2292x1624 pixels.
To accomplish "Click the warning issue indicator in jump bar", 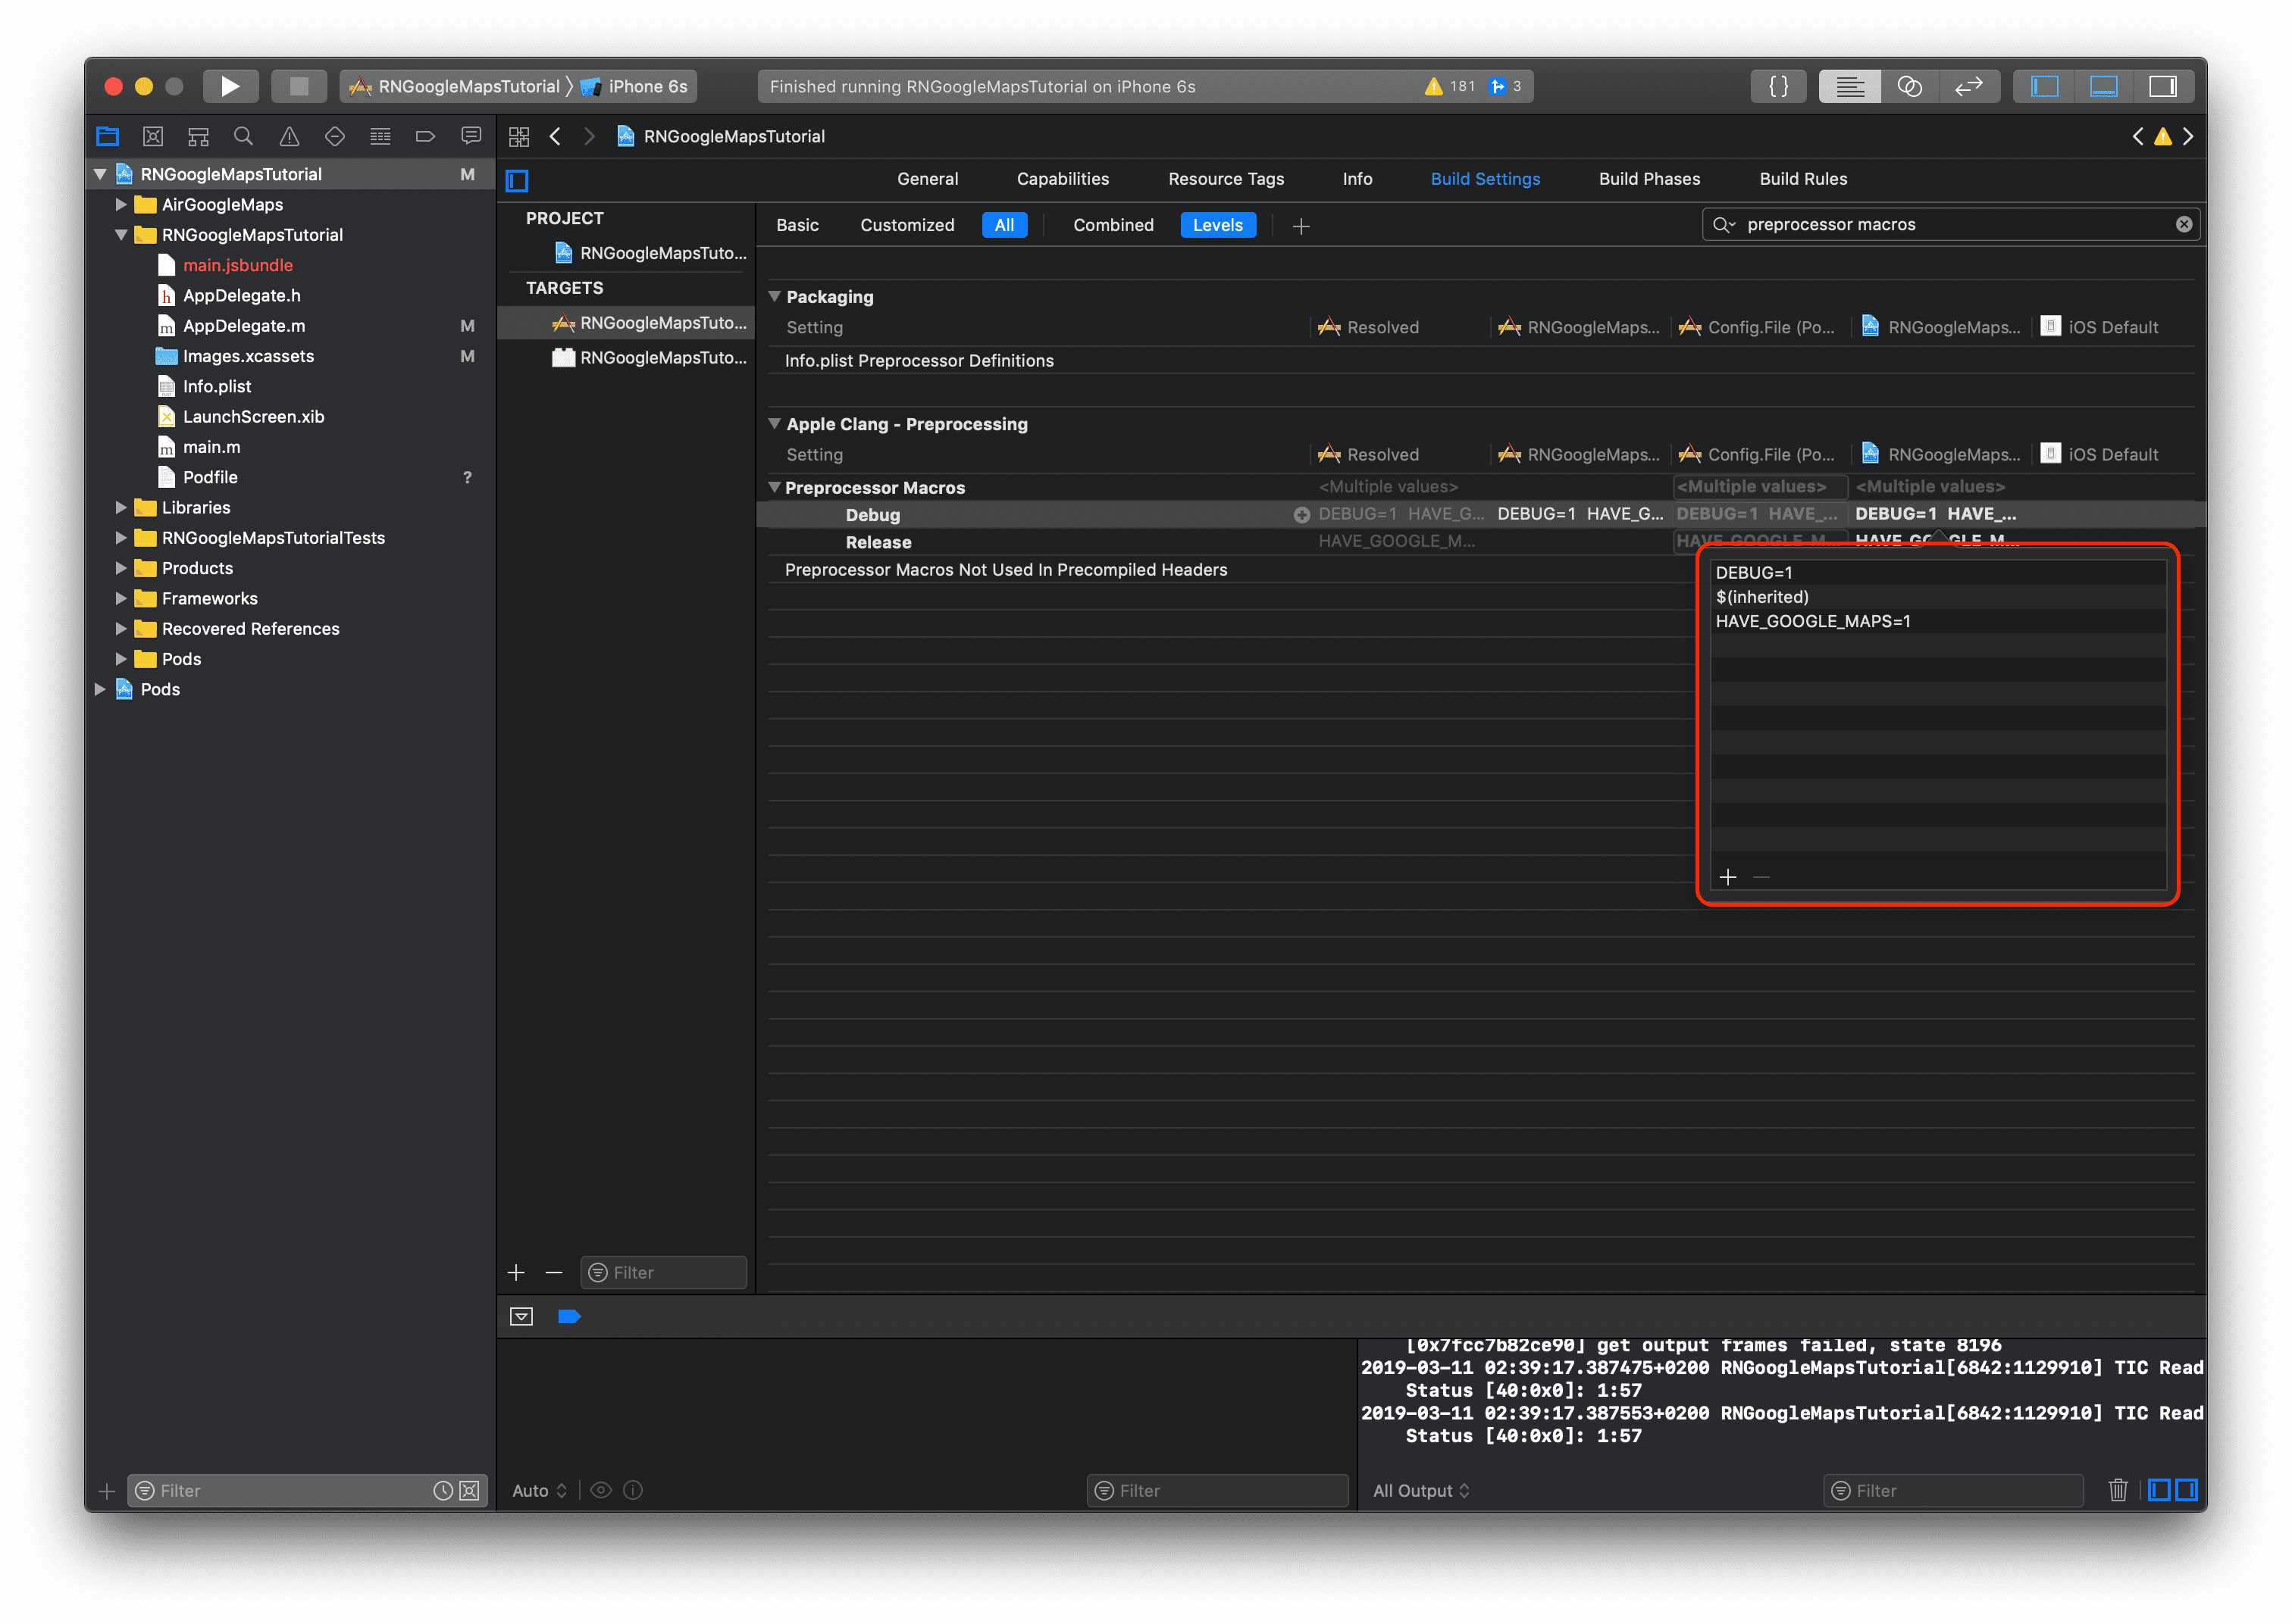I will [2163, 137].
